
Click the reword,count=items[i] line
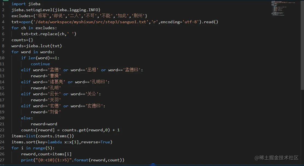click(x=46, y=154)
